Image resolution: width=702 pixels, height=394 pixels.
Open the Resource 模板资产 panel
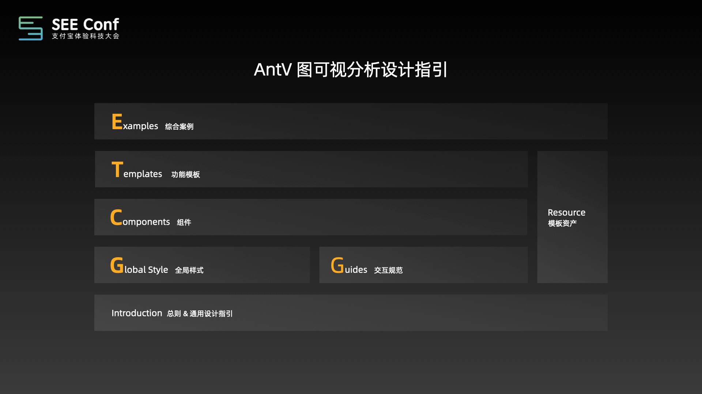(x=573, y=217)
